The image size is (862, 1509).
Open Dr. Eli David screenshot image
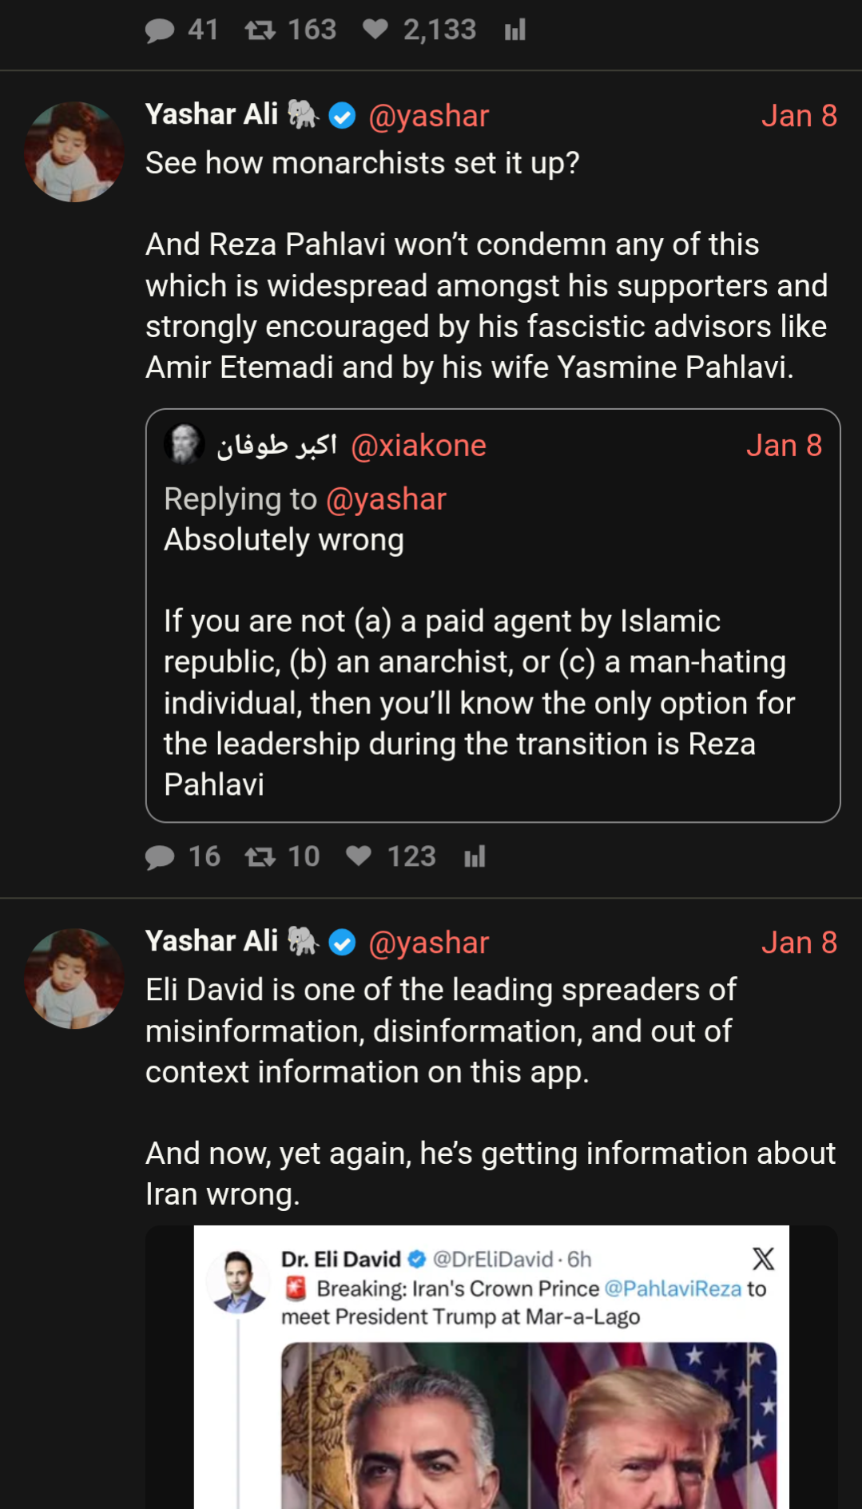(491, 1367)
